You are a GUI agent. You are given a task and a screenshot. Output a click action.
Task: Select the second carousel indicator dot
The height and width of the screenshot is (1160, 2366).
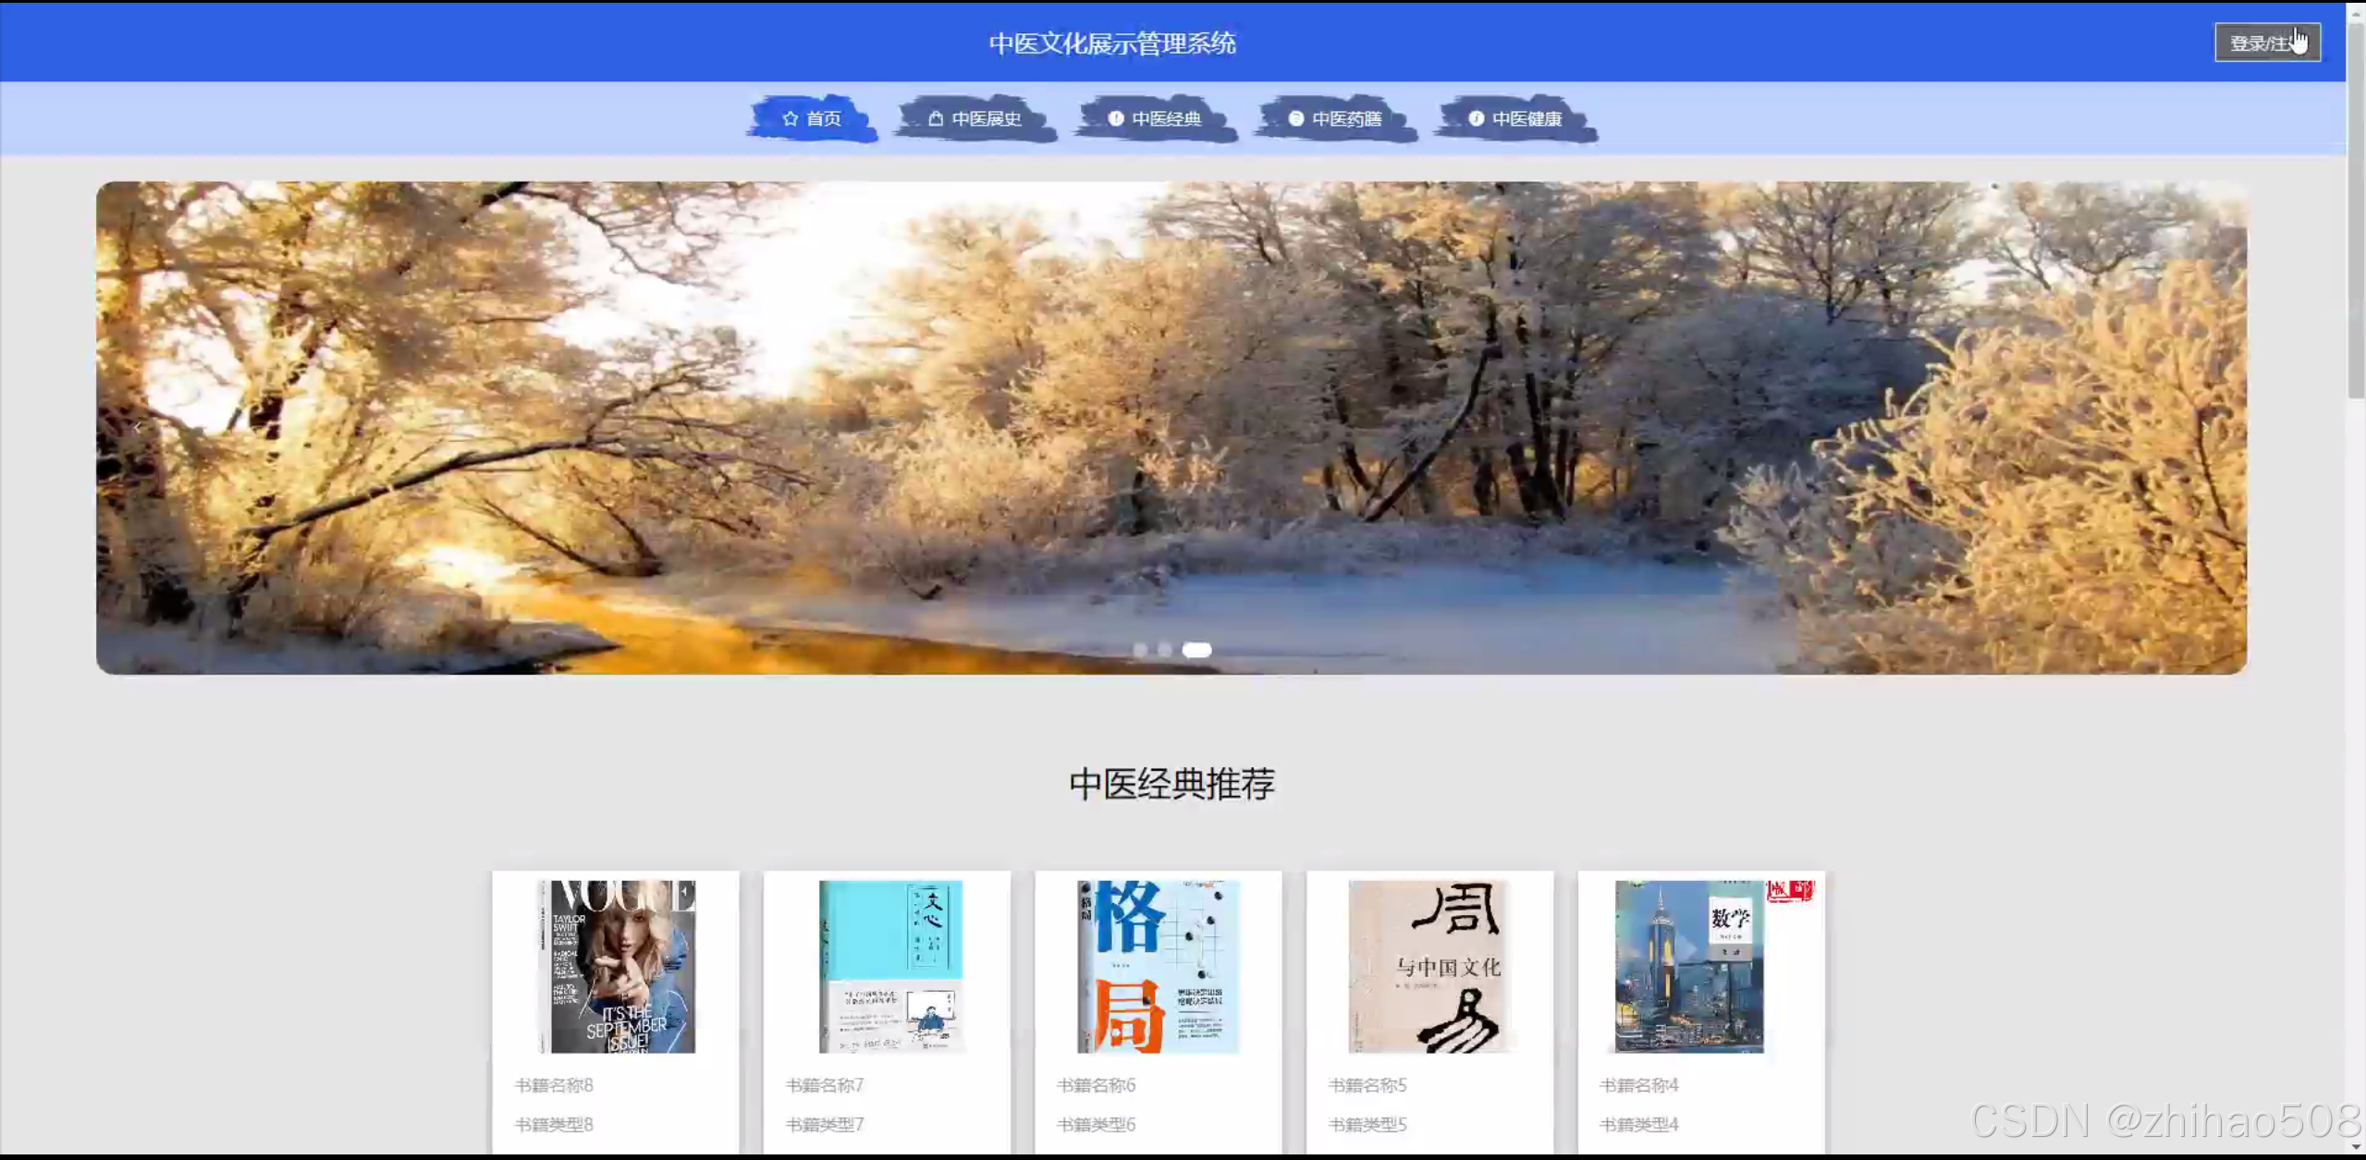point(1165,650)
